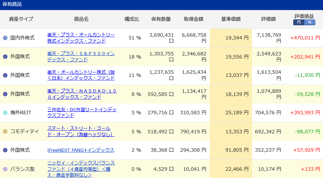Select the -59,528 円 loss value
This screenshot has height=178, width=323.
click(x=307, y=94)
